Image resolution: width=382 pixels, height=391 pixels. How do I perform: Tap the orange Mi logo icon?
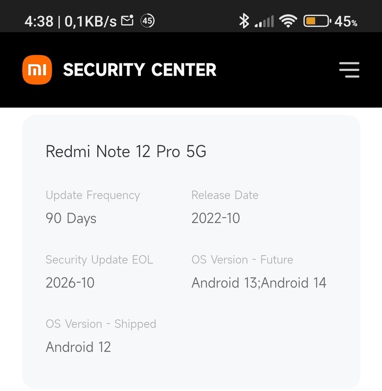point(37,70)
